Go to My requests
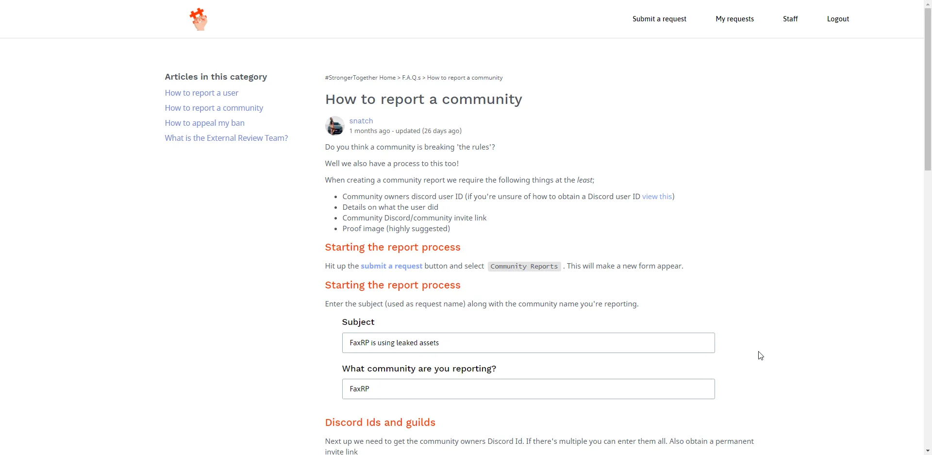This screenshot has width=932, height=455. pos(734,19)
